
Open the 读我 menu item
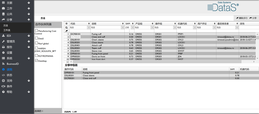[9, 69]
